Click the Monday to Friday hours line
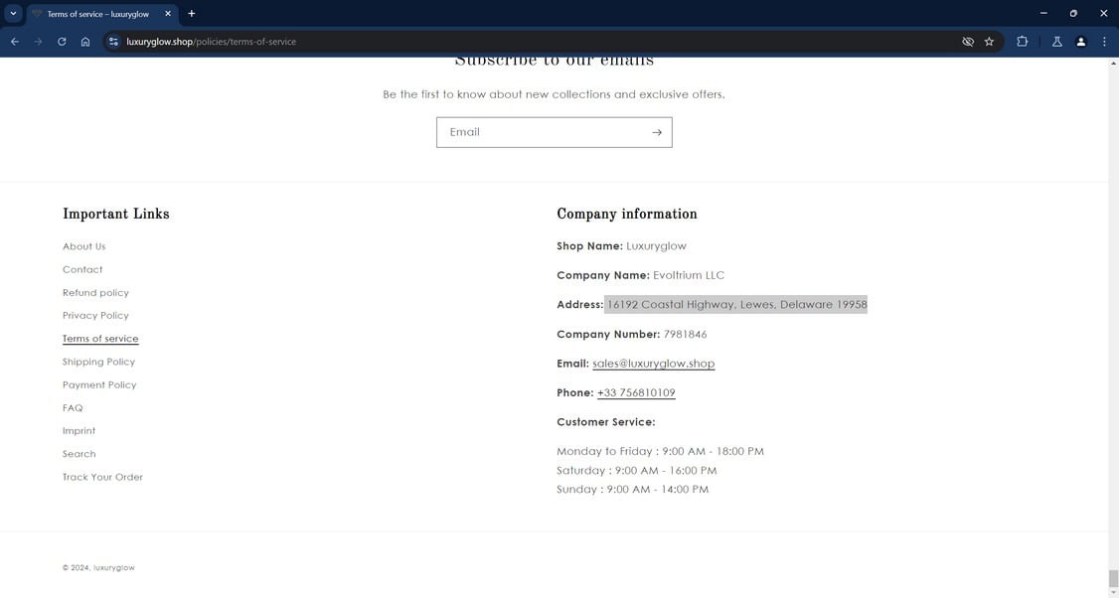The image size is (1119, 598). coord(660,452)
